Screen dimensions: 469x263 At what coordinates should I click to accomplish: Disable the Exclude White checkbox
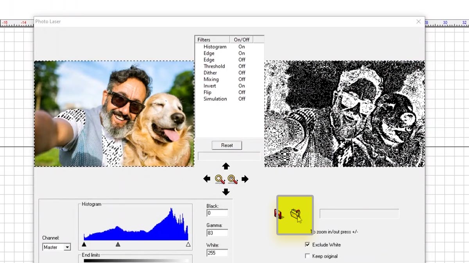pyautogui.click(x=308, y=245)
